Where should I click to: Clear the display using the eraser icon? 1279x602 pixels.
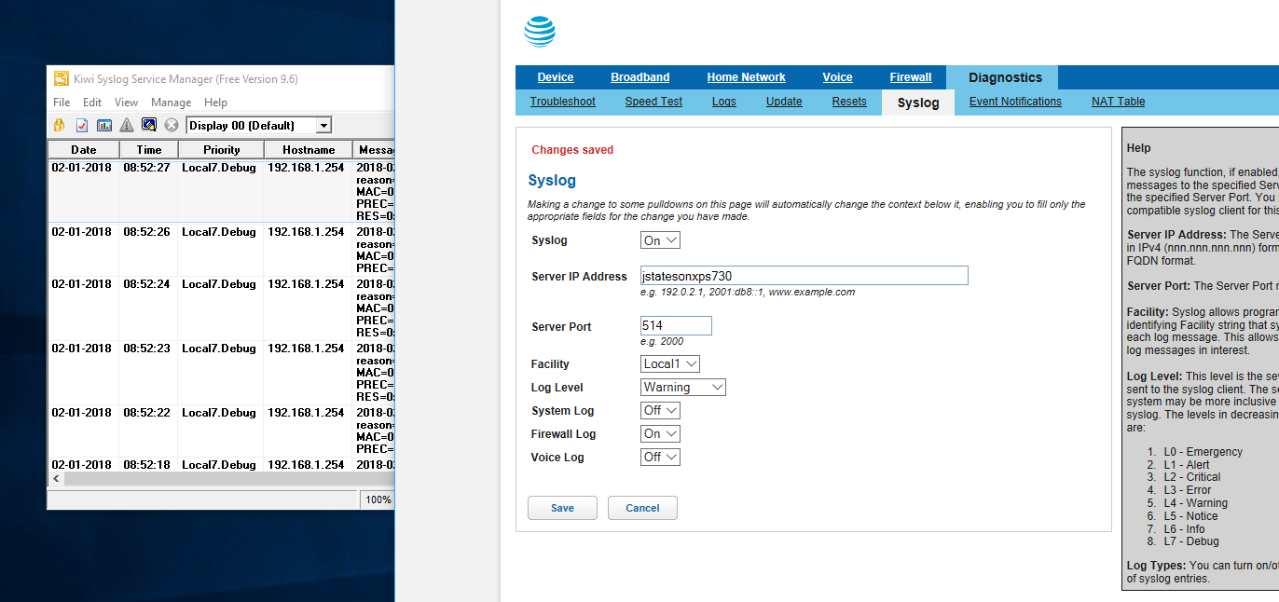pyautogui.click(x=149, y=124)
